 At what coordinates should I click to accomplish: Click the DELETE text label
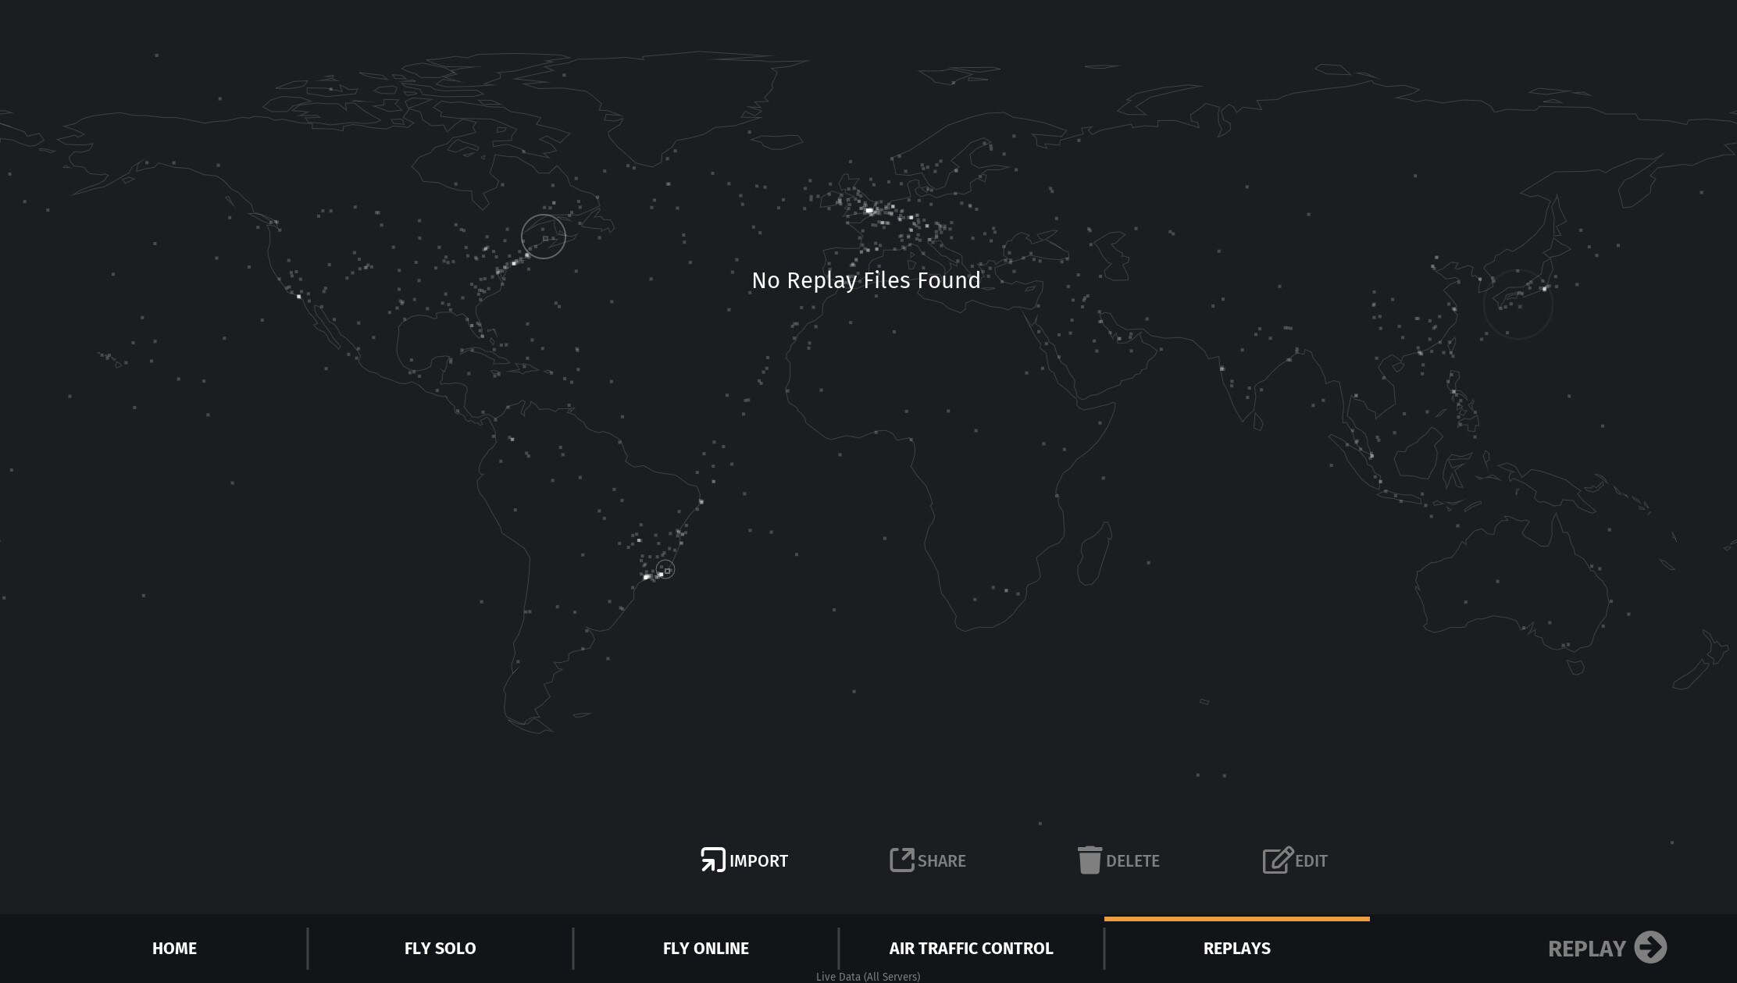1132,861
